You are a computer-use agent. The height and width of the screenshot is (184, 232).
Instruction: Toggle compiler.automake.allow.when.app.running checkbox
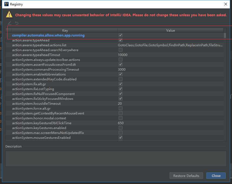tap(120, 35)
